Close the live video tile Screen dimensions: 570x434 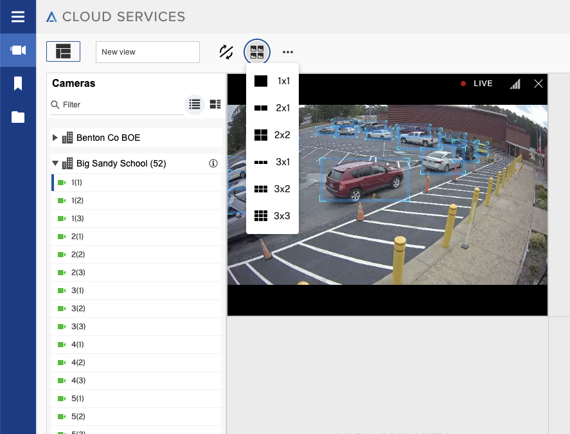[539, 84]
